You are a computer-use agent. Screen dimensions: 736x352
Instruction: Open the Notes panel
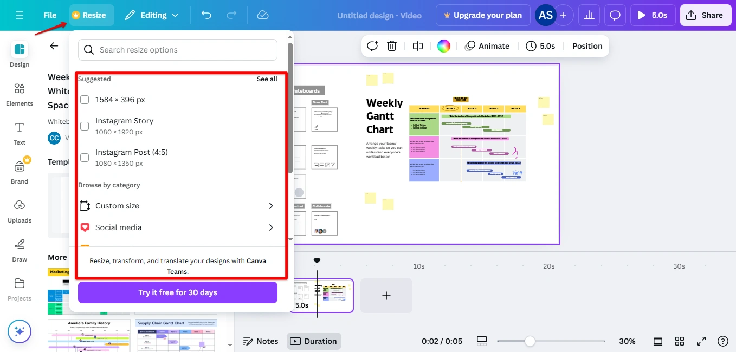coord(261,341)
